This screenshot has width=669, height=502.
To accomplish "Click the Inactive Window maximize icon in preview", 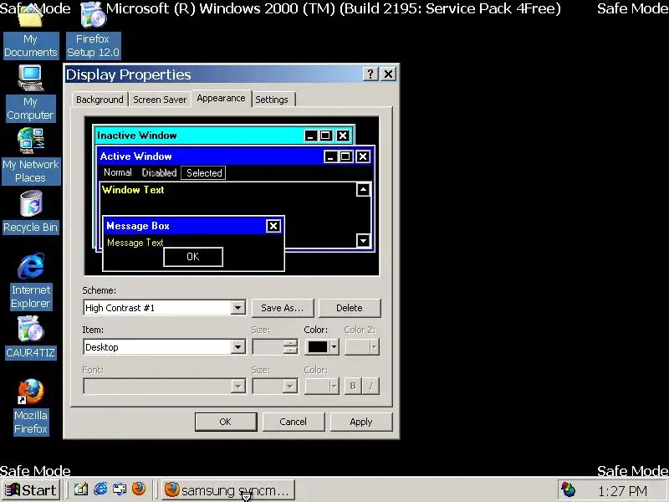I will [x=325, y=136].
